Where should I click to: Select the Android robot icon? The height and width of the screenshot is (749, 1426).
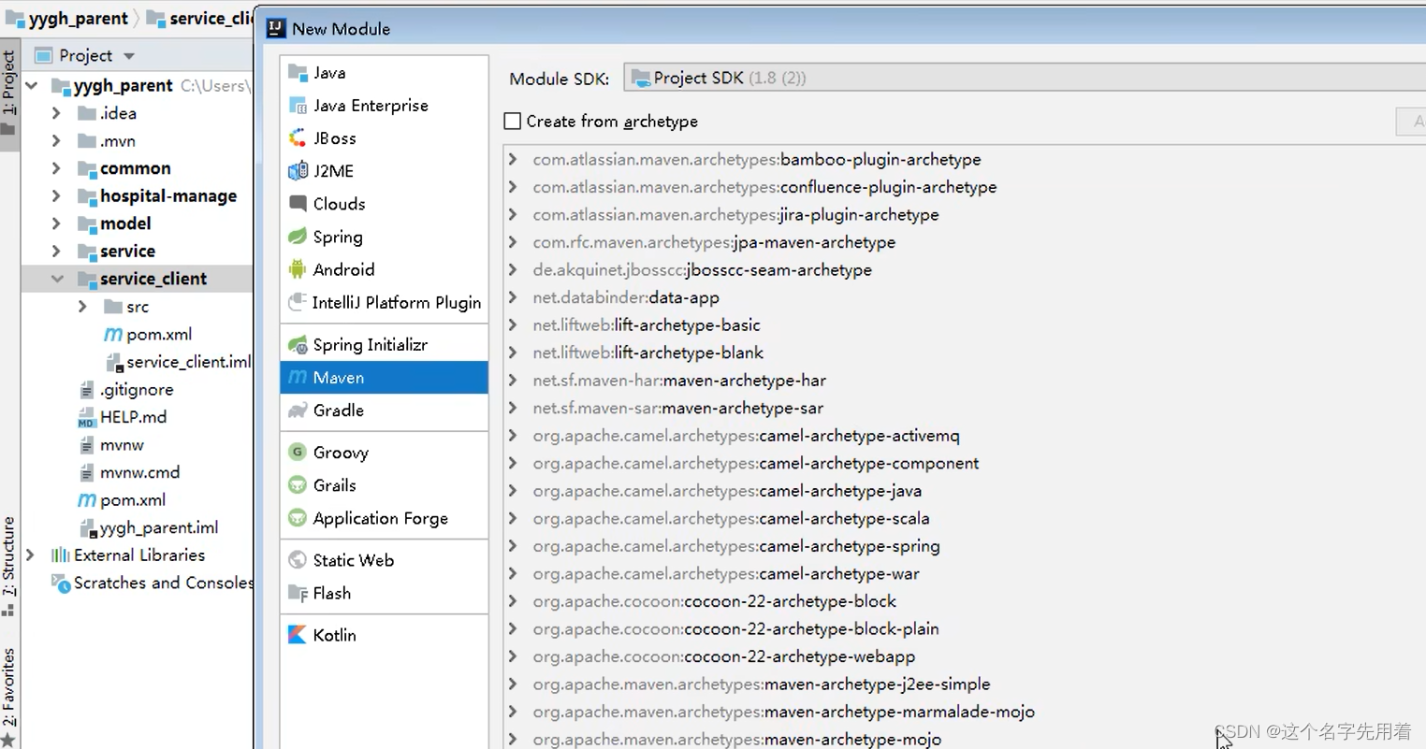[x=298, y=269]
